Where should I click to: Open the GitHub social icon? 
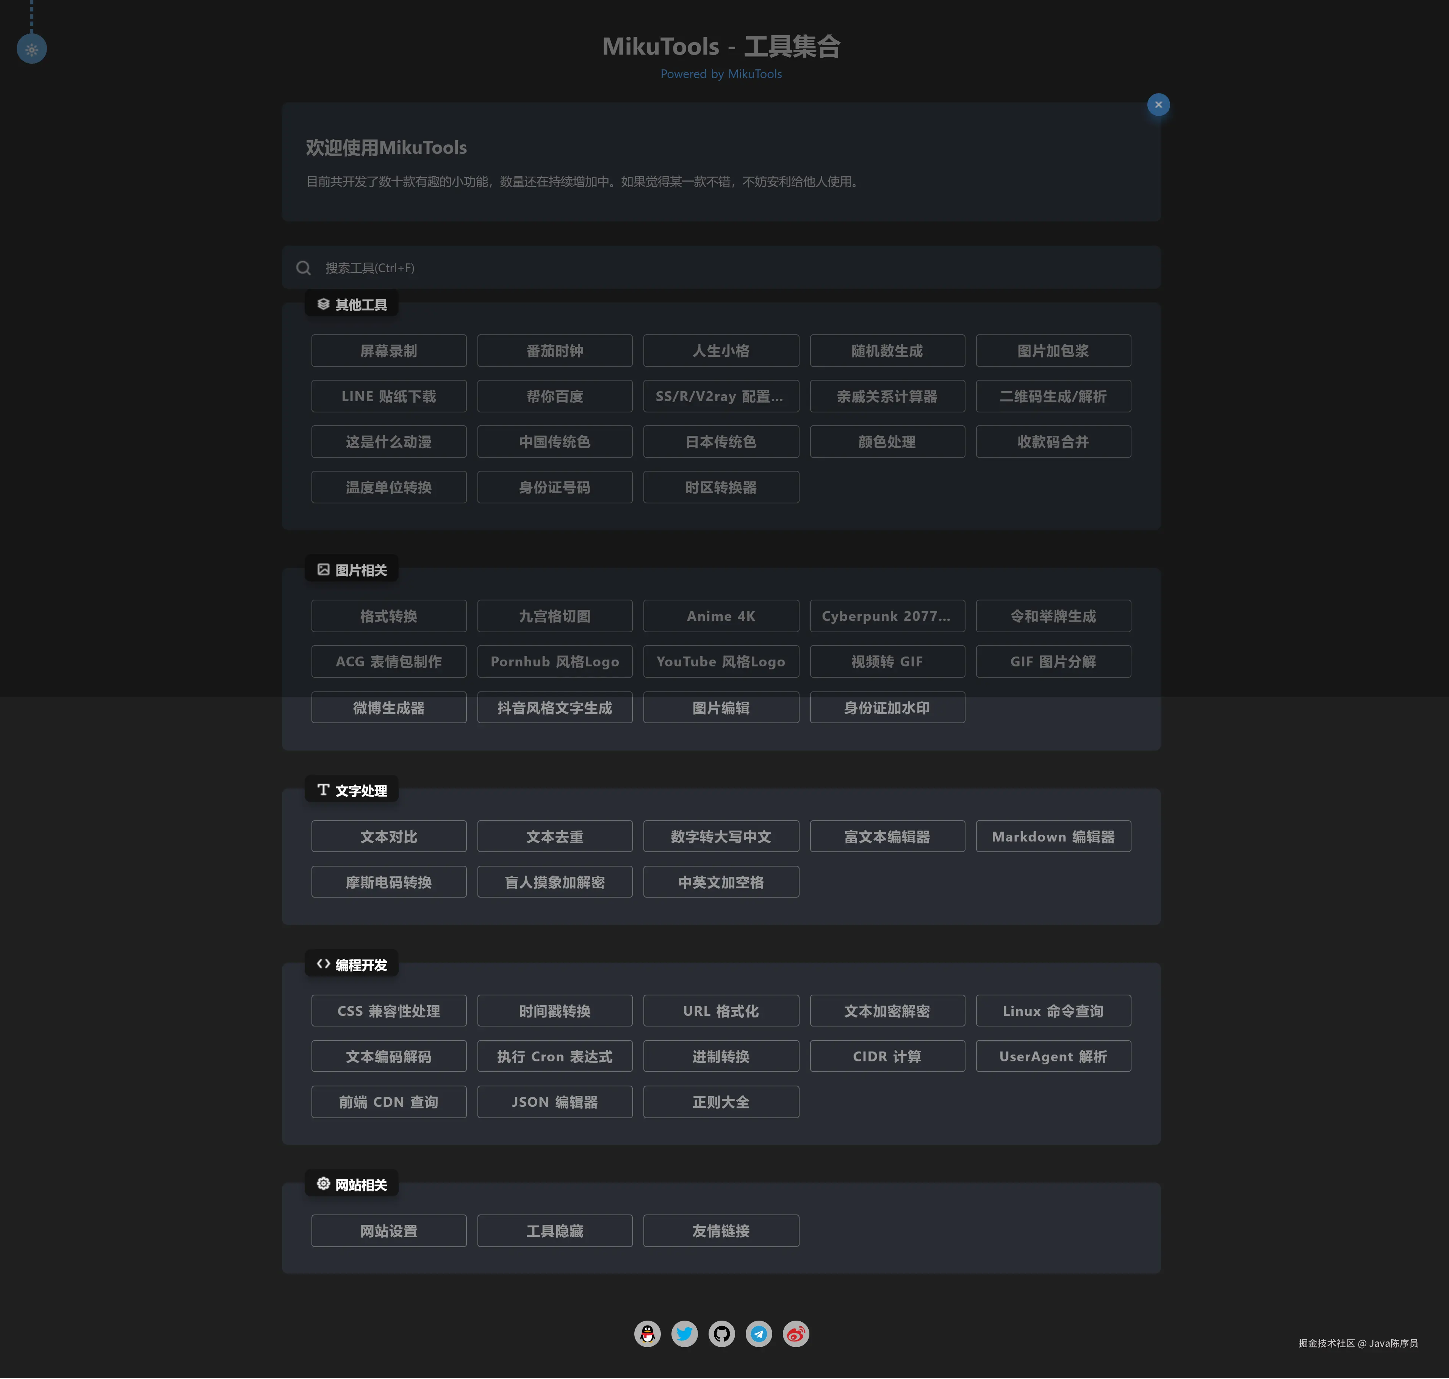click(721, 1334)
